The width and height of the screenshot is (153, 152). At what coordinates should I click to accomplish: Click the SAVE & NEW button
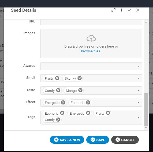[x=67, y=140]
